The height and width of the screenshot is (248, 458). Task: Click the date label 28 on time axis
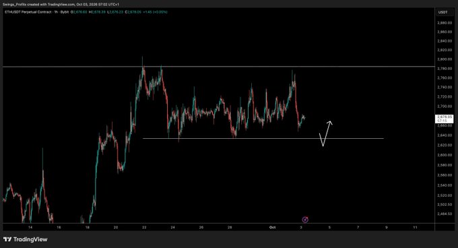pyautogui.click(x=230, y=227)
